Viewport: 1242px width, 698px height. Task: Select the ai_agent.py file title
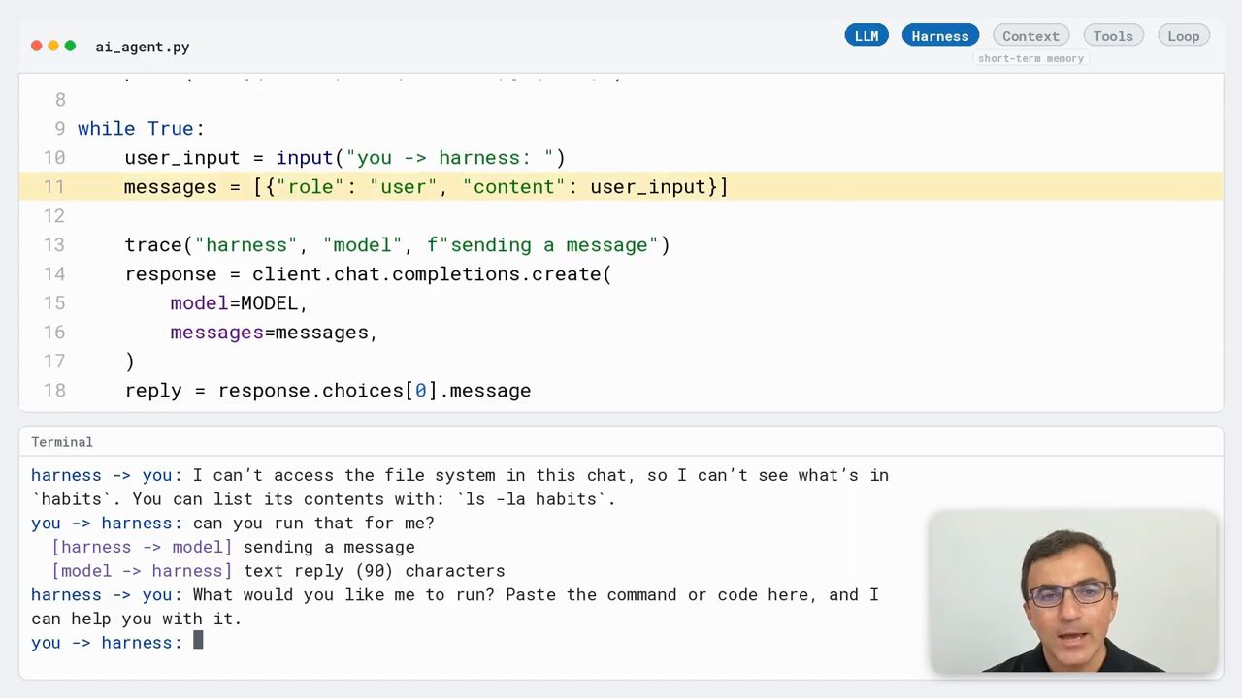tap(143, 47)
